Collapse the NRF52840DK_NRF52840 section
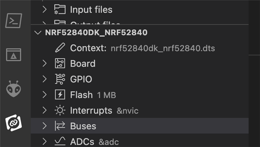Image resolution: width=260 pixels, height=147 pixels. pyautogui.click(x=38, y=32)
